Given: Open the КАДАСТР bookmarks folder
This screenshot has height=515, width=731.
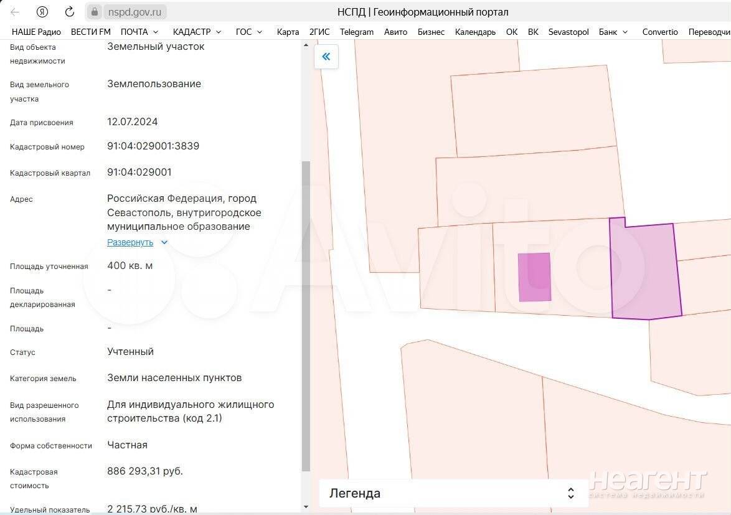Looking at the screenshot, I should 197,32.
